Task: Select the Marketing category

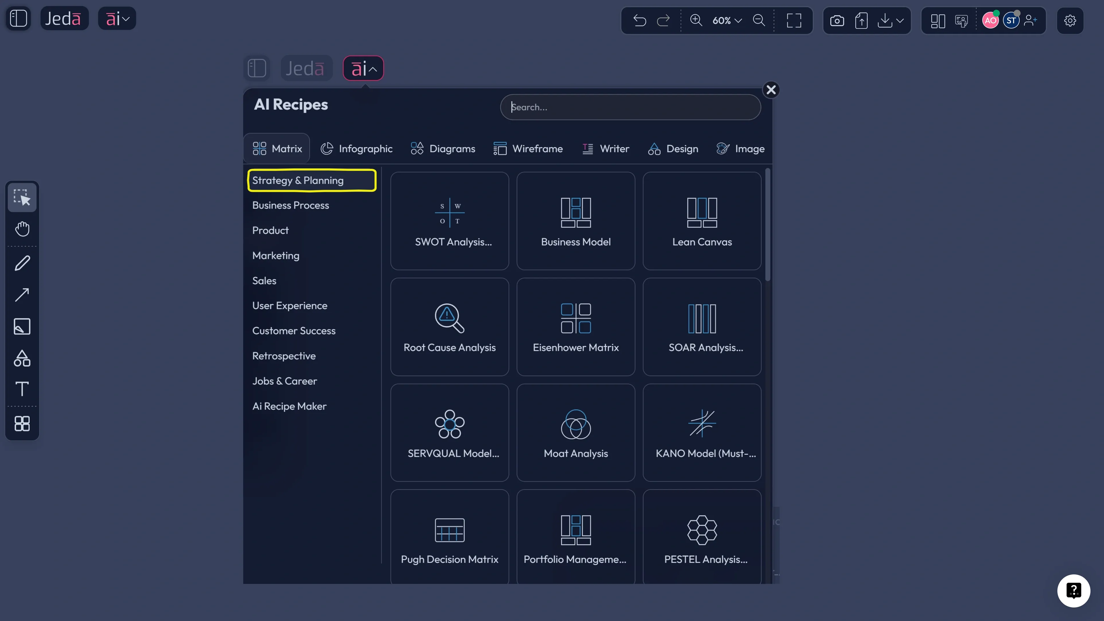Action: click(x=276, y=256)
